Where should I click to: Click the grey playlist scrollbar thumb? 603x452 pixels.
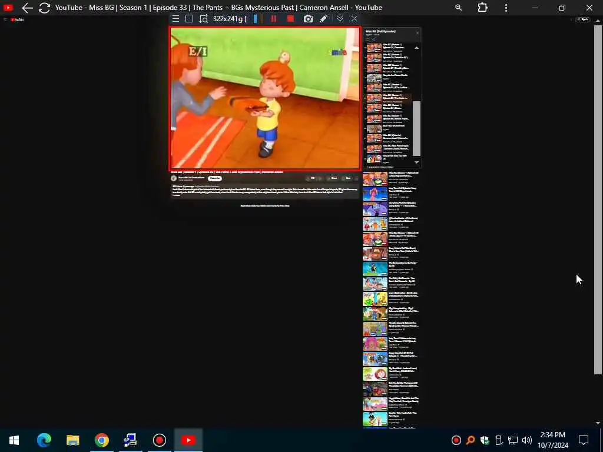tap(416, 129)
